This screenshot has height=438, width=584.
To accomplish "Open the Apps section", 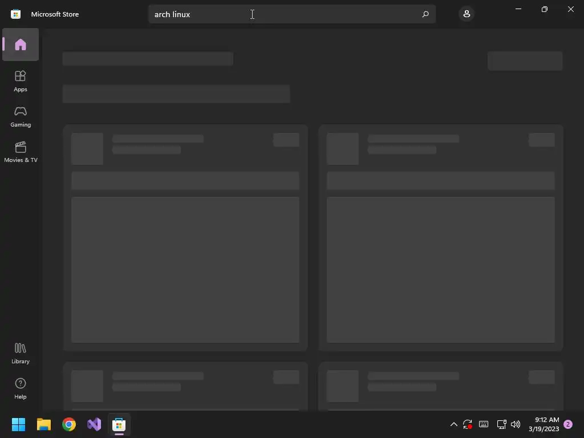I will [x=21, y=81].
